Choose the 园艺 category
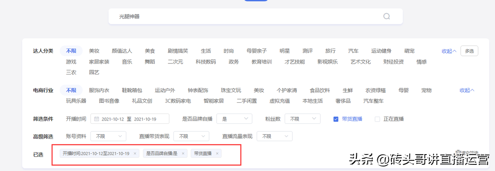Viewport: 495px width, 171px height. tap(94, 72)
